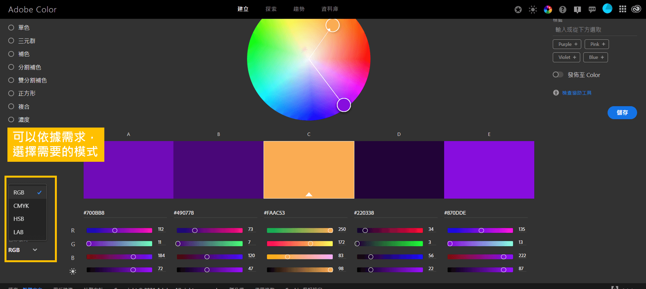This screenshot has width=646, height=289.
Task: Open the chat bubble icon
Action: [592, 10]
